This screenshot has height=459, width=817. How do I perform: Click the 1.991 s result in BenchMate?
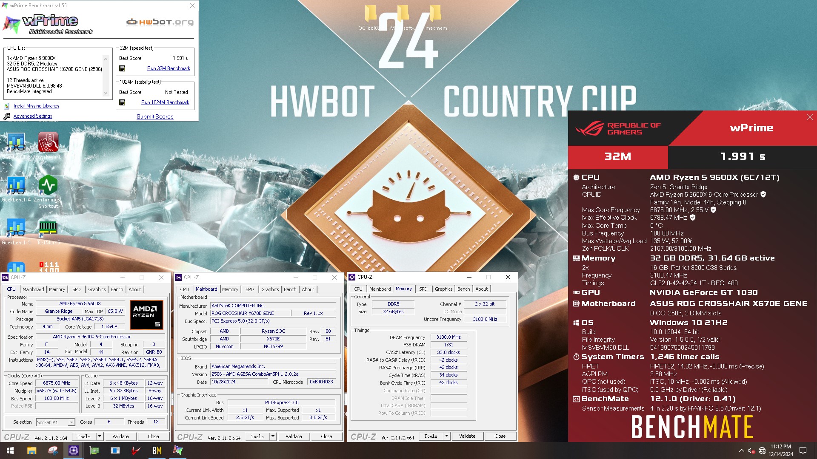743,156
